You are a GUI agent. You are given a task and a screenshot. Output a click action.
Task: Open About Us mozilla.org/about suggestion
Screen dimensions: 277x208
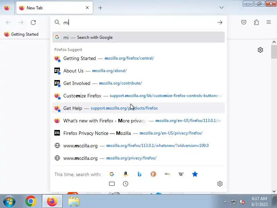[x=138, y=71]
